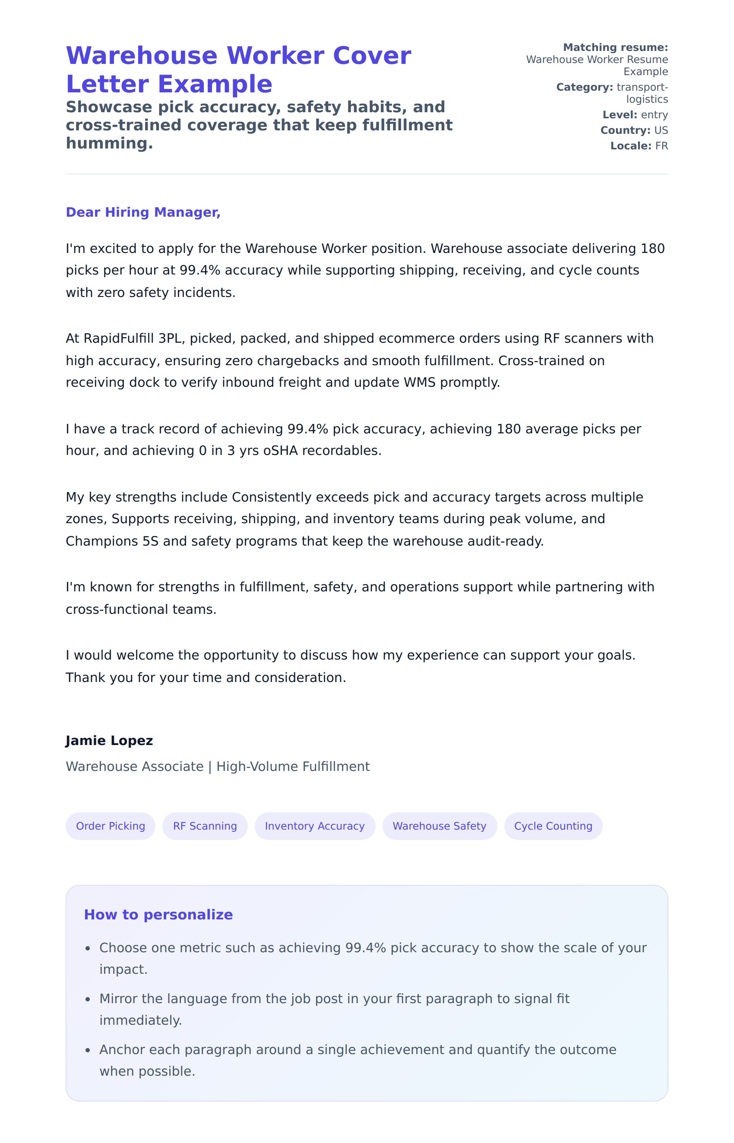Click the Warehouse Associate High-Volume Fulfillment tagline

(x=217, y=766)
